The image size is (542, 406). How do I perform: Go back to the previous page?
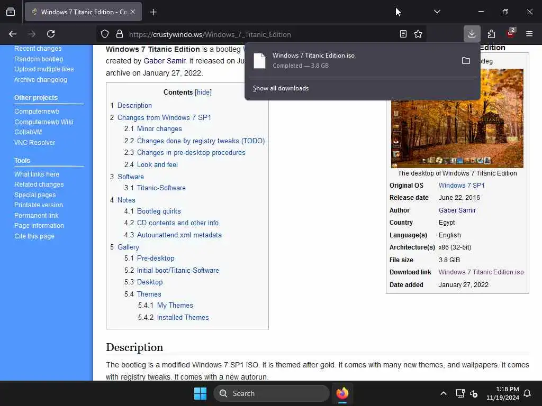click(x=13, y=34)
